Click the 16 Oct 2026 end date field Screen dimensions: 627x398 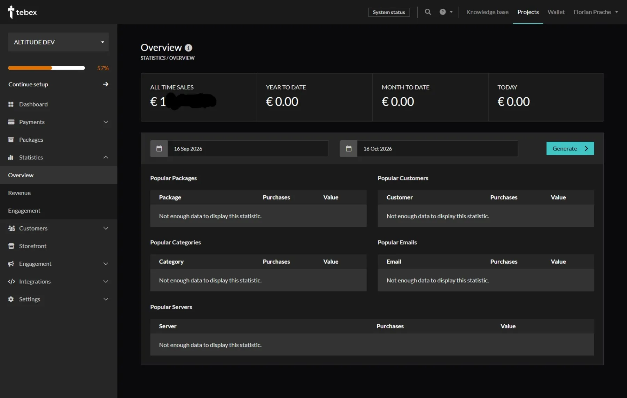click(x=438, y=149)
